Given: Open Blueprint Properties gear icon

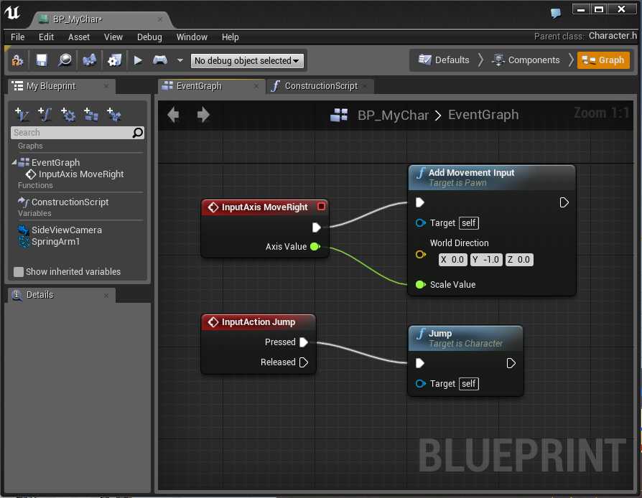Looking at the screenshot, I should 114,60.
